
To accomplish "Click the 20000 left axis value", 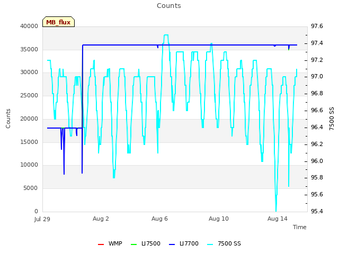I will tap(29, 119).
